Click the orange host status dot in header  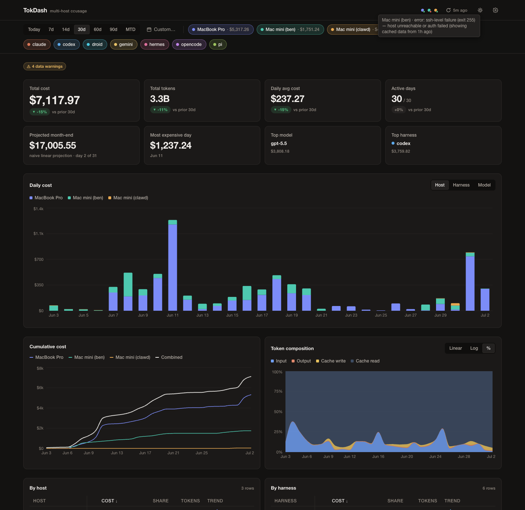(x=436, y=11)
